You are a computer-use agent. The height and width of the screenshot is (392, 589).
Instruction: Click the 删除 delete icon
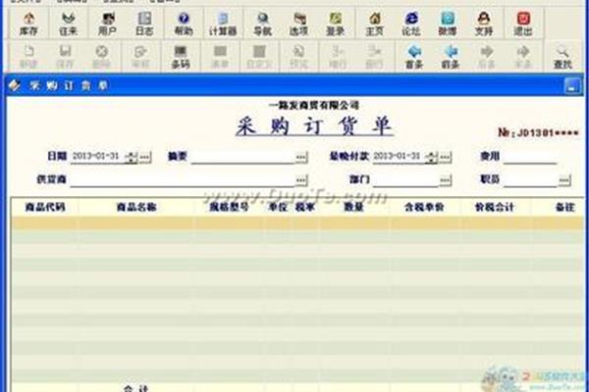click(x=101, y=57)
